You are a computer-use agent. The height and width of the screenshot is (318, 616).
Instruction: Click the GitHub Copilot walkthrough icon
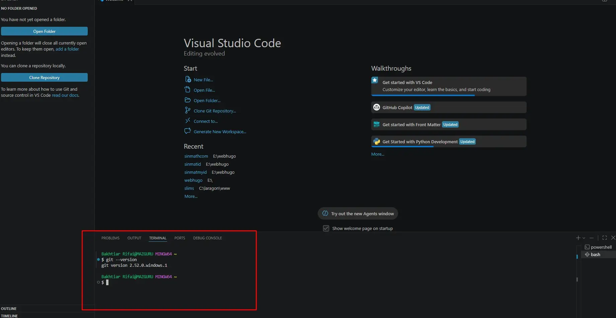(x=377, y=107)
